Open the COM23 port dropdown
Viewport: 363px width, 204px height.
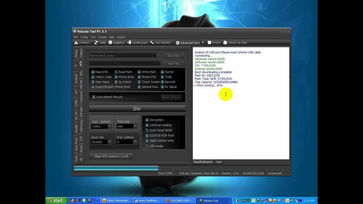(109, 126)
